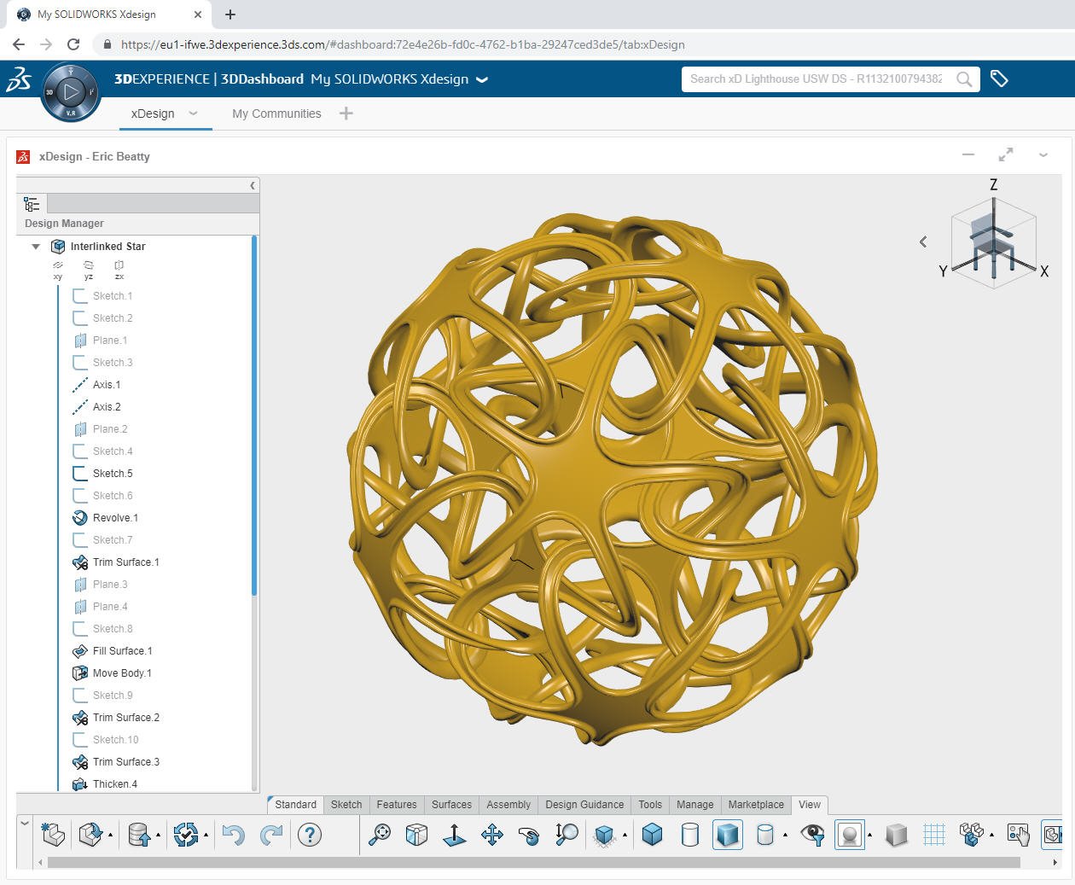Toggle visibility with the Hide/Show eye icon
1075x885 pixels.
(811, 835)
